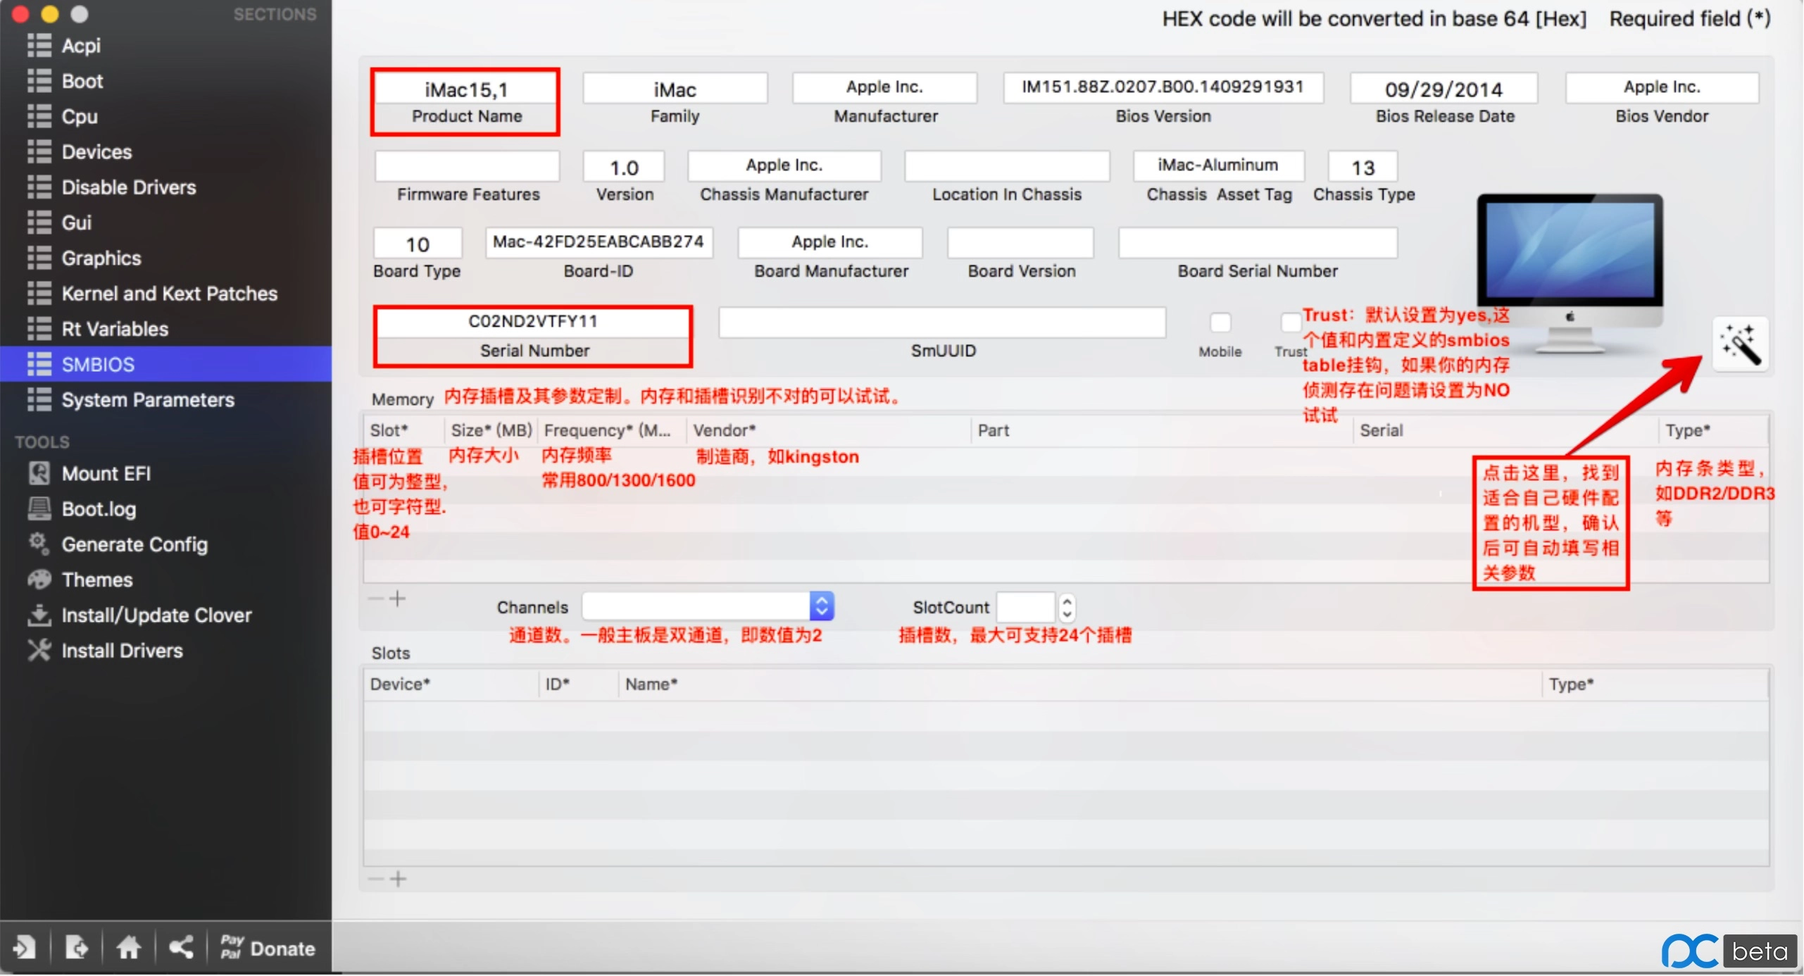Click the Chassis Manufacturer field
Screen dimensions: 1804x976
[784, 165]
